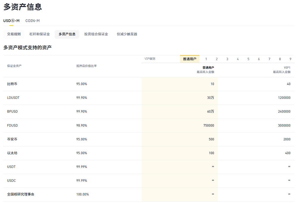Select the 多资产信息 section tab
The width and height of the screenshot is (298, 203).
click(67, 34)
